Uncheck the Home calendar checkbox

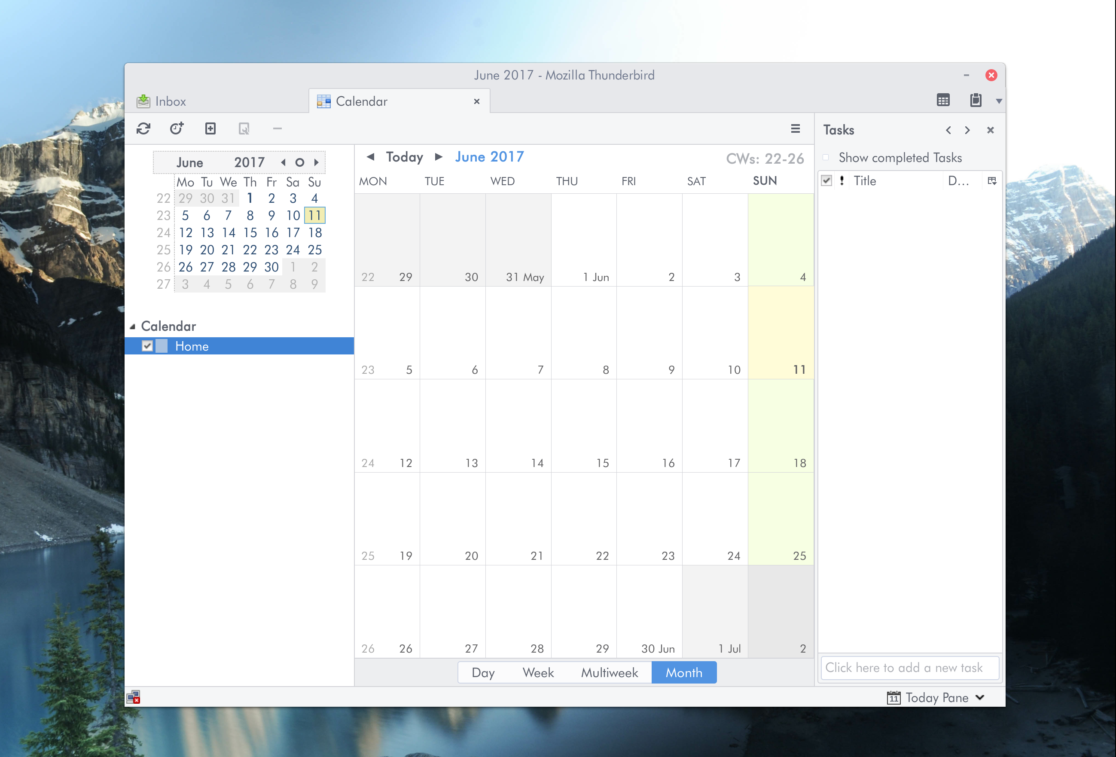click(x=147, y=346)
